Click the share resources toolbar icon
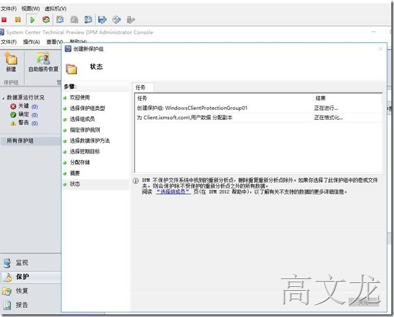This screenshot has height=317, width=394. coord(116,20)
